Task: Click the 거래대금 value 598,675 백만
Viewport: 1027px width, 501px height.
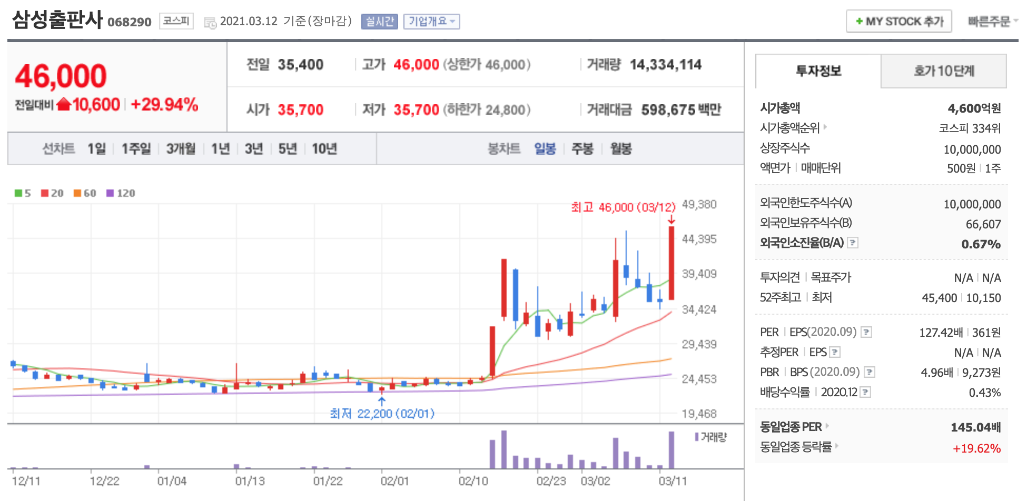Action: (681, 110)
